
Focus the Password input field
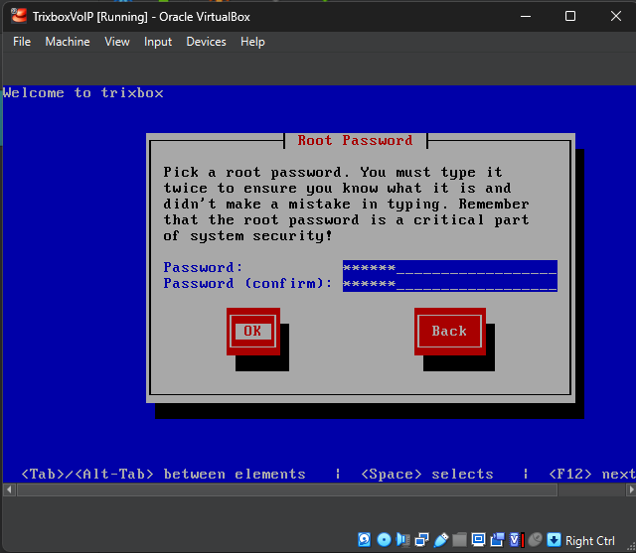450,268
